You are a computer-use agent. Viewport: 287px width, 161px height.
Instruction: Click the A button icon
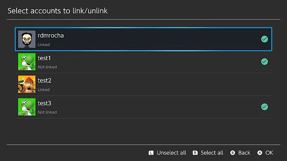click(x=260, y=153)
